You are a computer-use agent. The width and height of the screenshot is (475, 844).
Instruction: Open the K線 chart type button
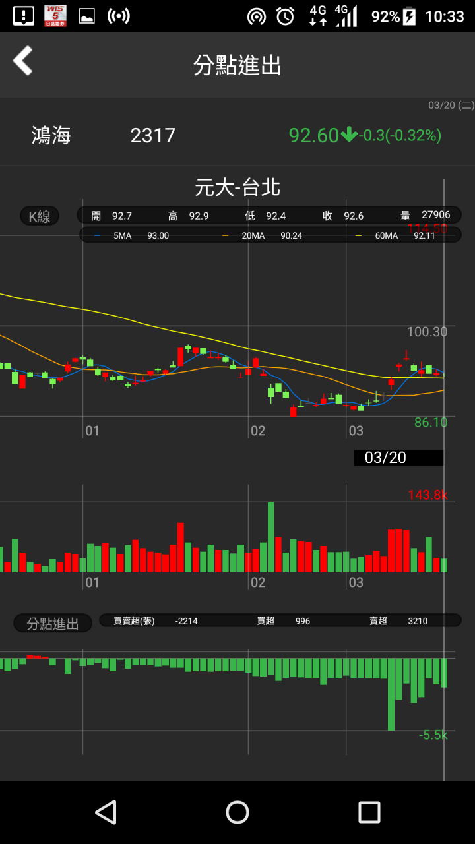click(40, 216)
